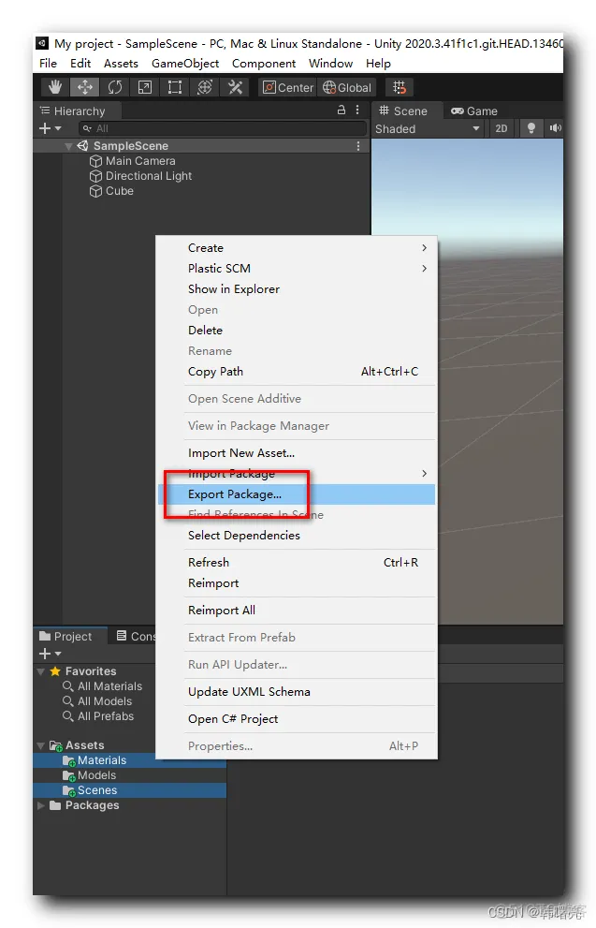This screenshot has width=596, height=928.
Task: Collapse the Assets folder
Action: [x=41, y=745]
